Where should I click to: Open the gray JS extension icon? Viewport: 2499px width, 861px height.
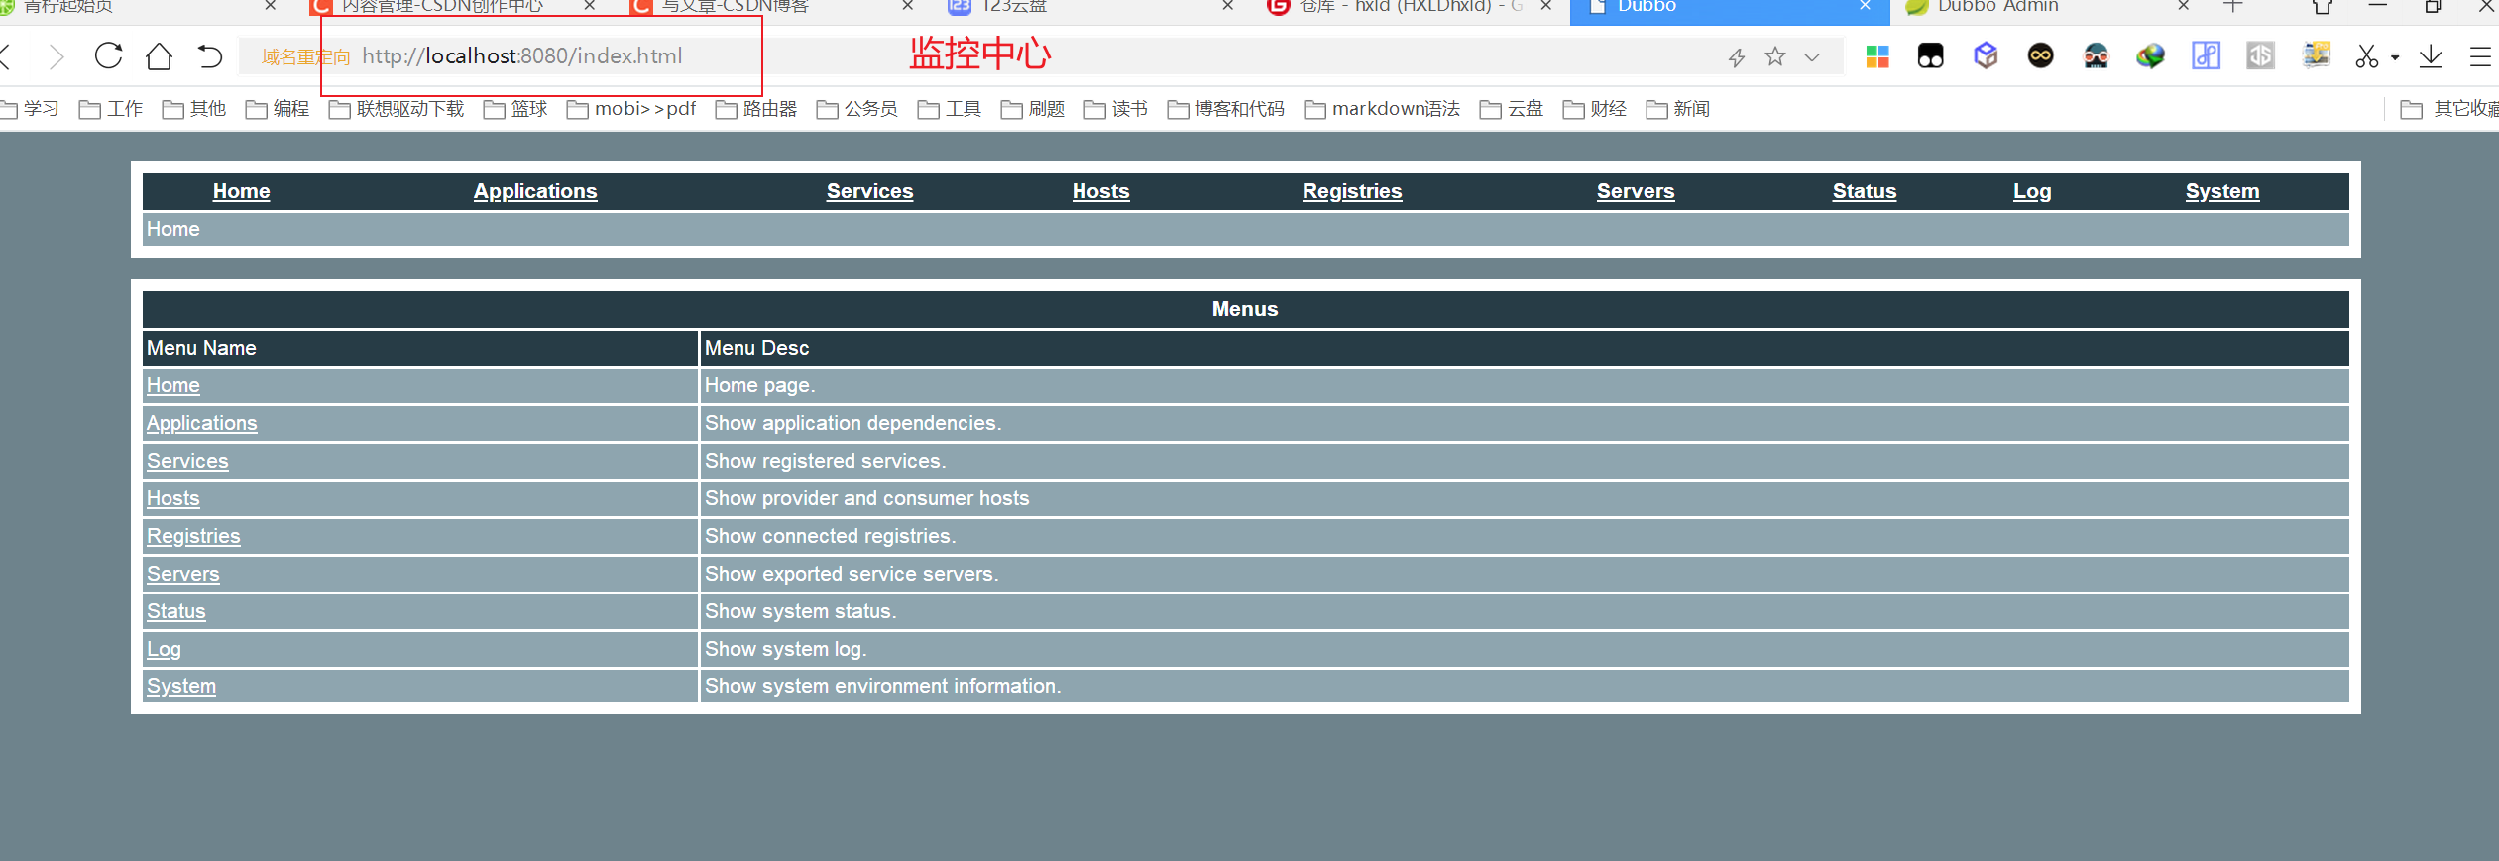[x=2261, y=55]
